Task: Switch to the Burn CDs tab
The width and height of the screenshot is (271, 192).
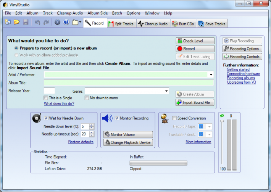Action: point(184,24)
